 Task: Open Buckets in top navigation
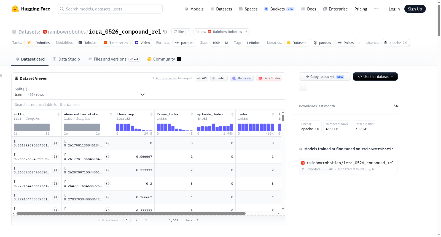(x=279, y=9)
